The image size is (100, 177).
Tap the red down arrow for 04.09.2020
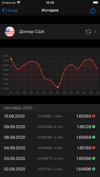[94, 148]
